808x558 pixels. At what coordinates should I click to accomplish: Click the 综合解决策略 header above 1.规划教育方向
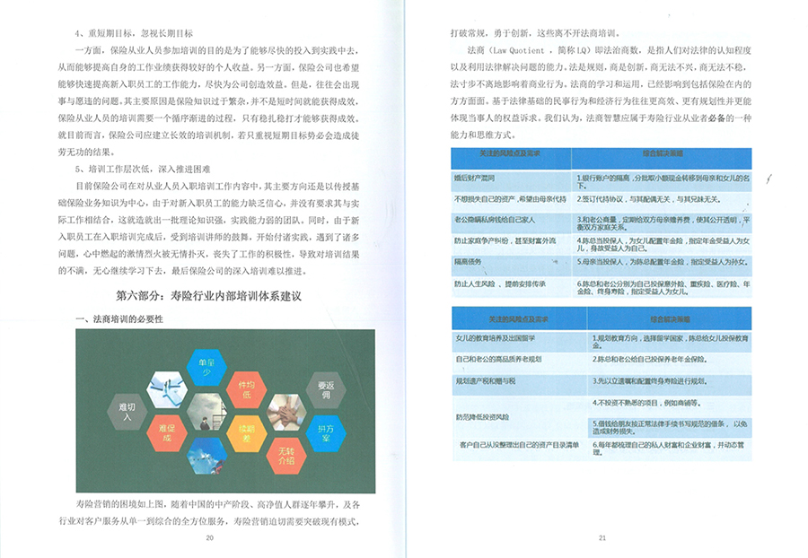point(670,319)
